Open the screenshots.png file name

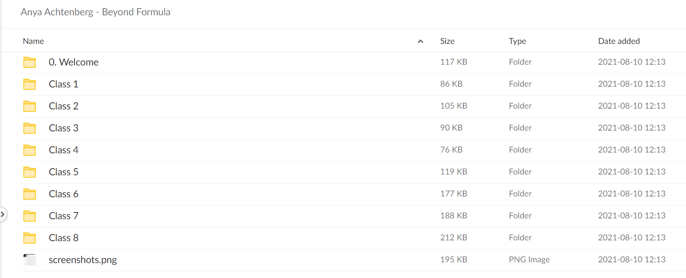tap(83, 260)
